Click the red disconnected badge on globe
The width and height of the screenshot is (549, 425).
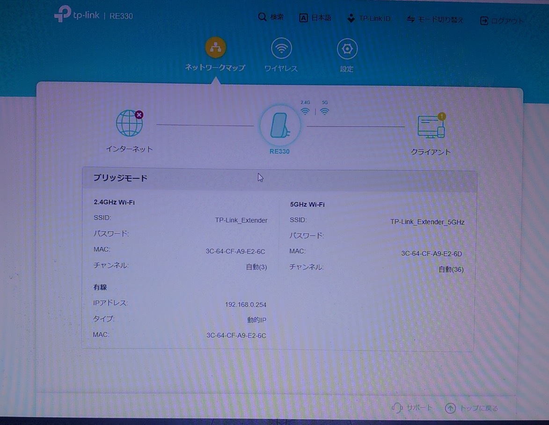pos(139,115)
